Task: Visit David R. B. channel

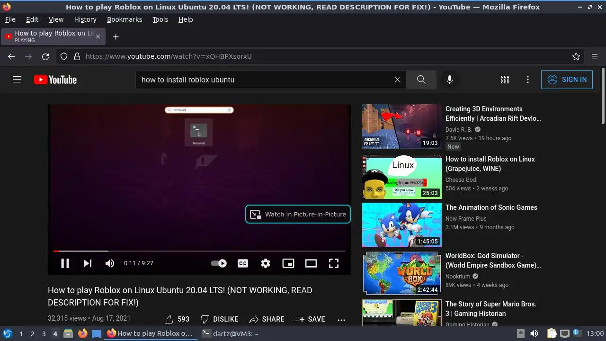Action: click(x=459, y=130)
